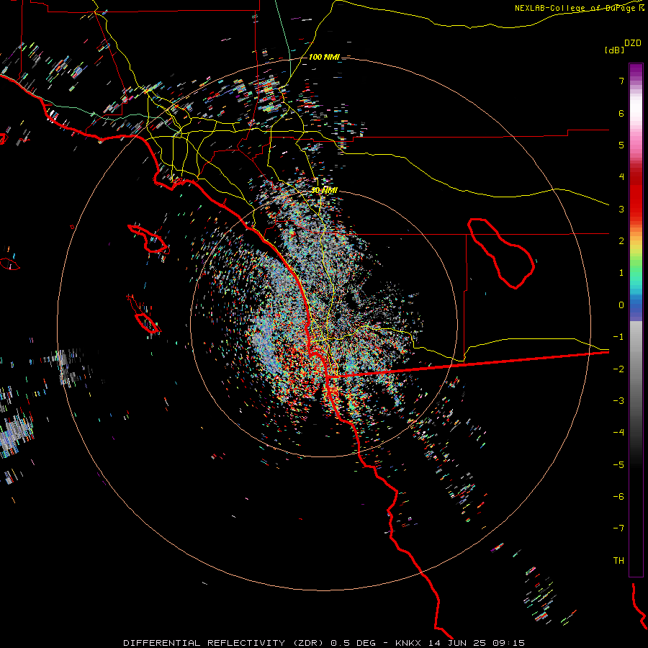Click the -4 value on the color scale
Image resolution: width=648 pixels, height=648 pixels.
618,433
